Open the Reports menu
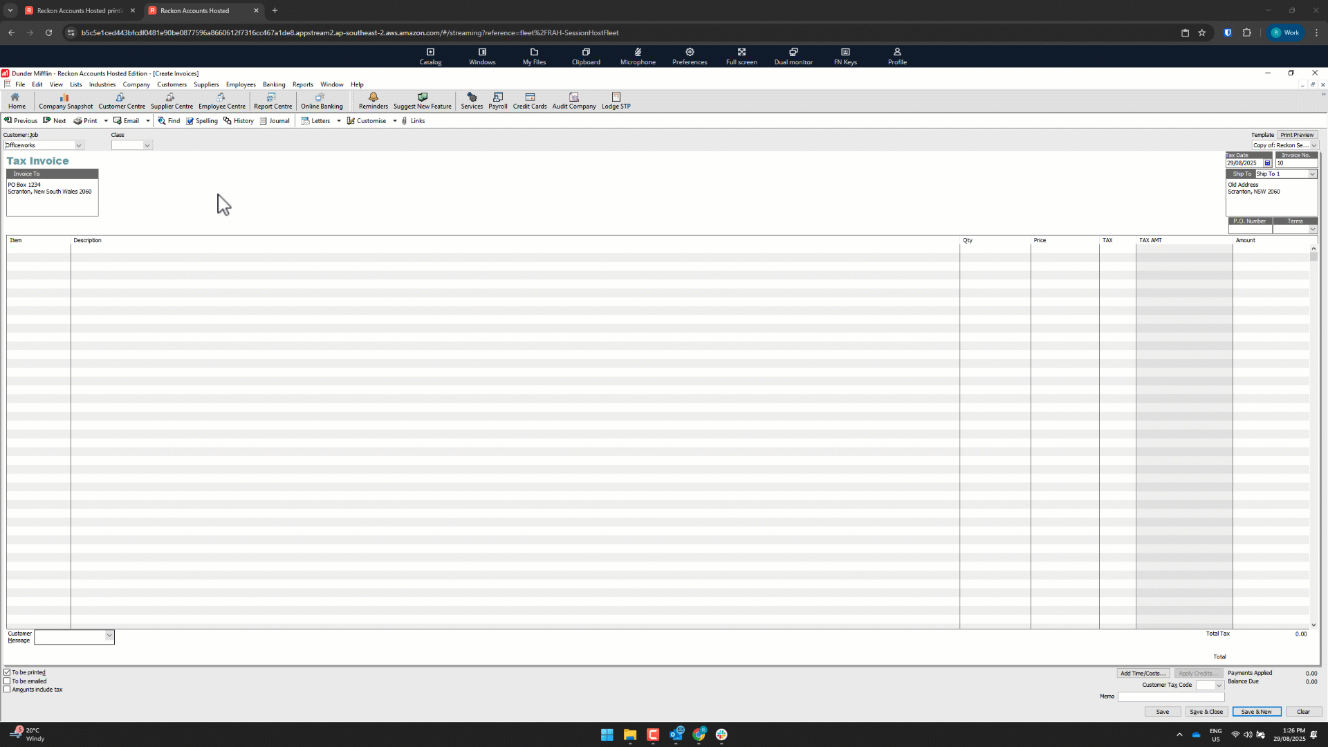This screenshot has height=747, width=1328. (303, 84)
